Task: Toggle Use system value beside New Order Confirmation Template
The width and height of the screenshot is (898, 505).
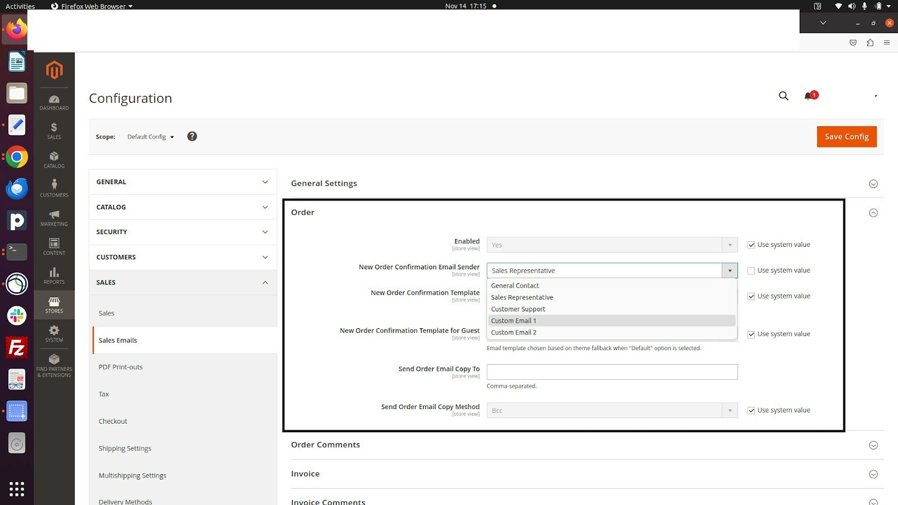Action: (752, 296)
